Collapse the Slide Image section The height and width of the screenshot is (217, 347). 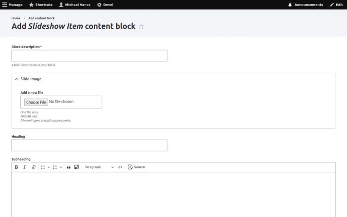(x=28, y=79)
